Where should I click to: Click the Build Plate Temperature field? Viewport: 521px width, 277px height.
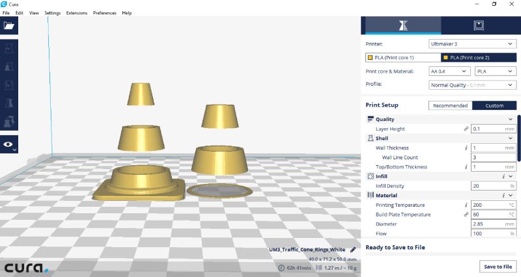pyautogui.click(x=494, y=215)
